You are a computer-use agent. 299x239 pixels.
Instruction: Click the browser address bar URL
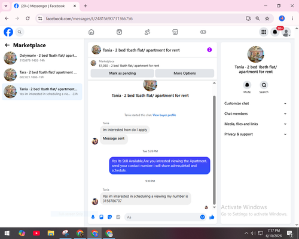tap(89, 19)
